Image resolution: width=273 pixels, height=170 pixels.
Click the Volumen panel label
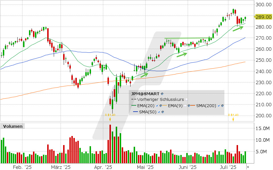13,126
